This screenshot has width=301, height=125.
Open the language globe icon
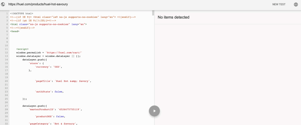pos(296,4)
